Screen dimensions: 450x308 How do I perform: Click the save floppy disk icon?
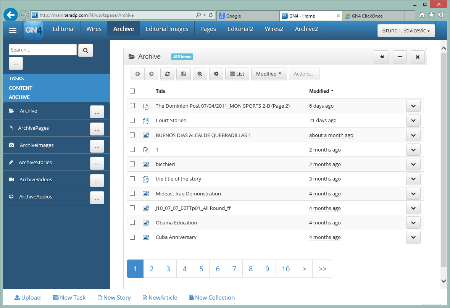click(184, 74)
